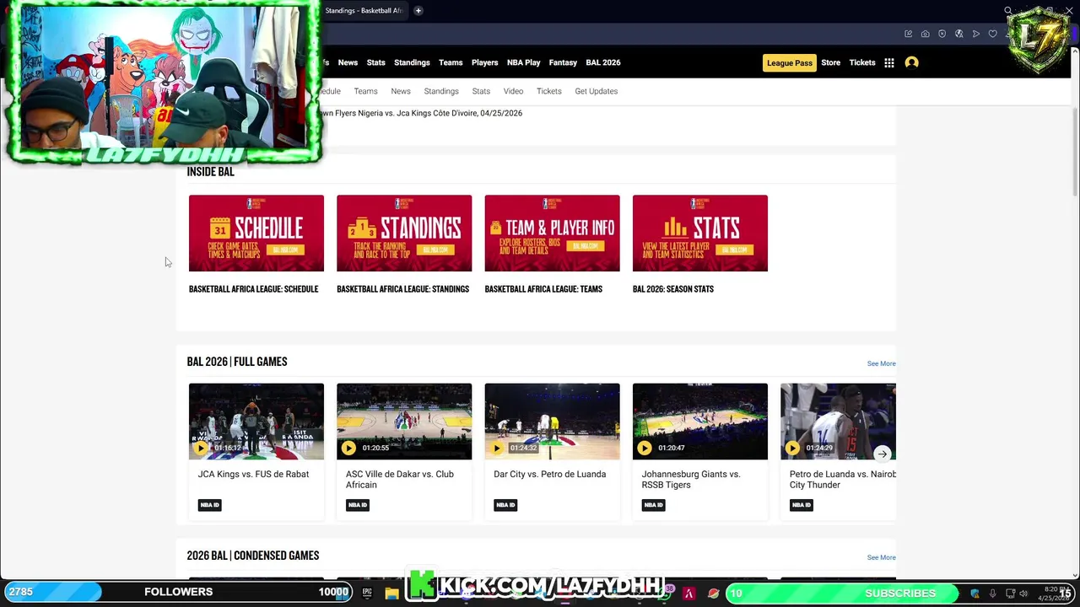Click NBA ID badge under Dar City game

tap(505, 505)
